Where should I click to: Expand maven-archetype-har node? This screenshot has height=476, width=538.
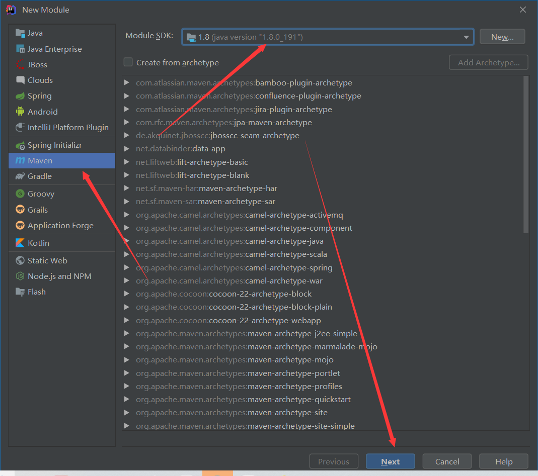tap(127, 188)
